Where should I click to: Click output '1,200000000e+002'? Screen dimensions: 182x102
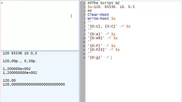pos(20,73)
